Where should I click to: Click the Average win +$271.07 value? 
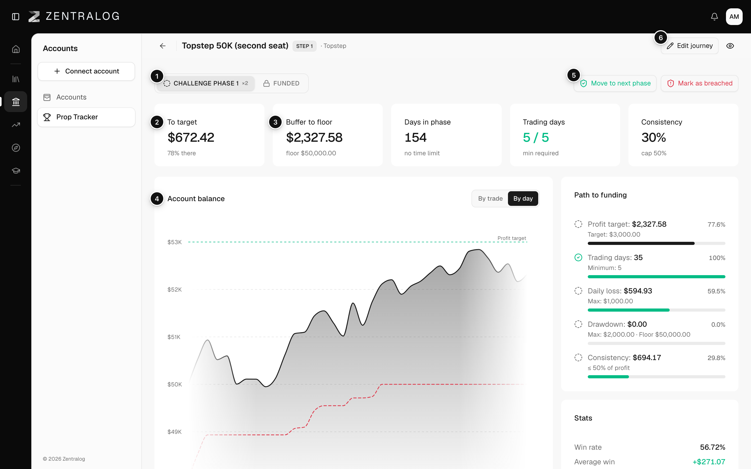[x=709, y=462]
